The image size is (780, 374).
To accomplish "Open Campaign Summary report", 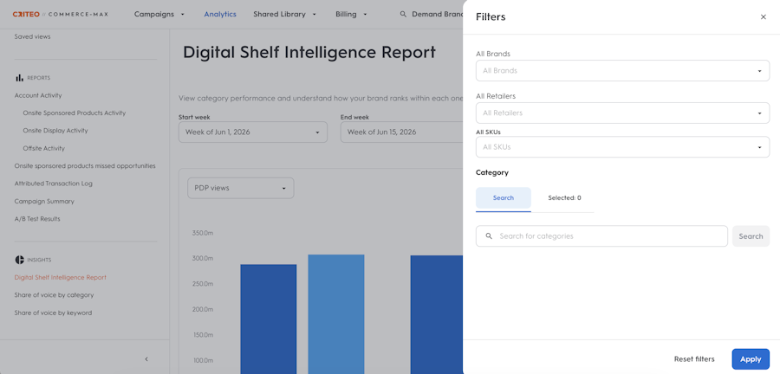I will (44, 202).
